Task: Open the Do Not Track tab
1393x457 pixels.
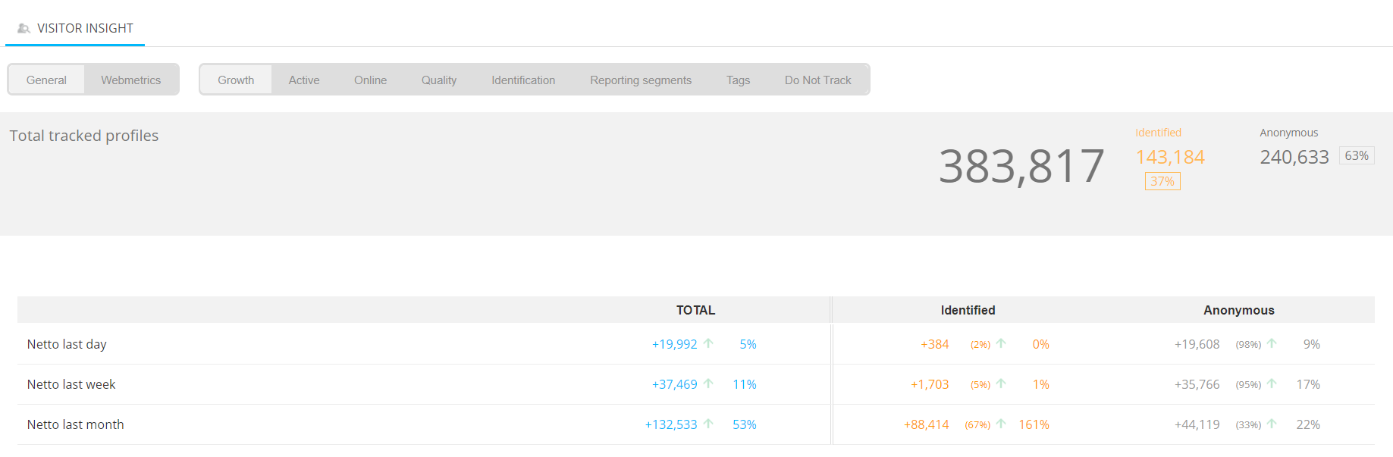Action: 817,80
